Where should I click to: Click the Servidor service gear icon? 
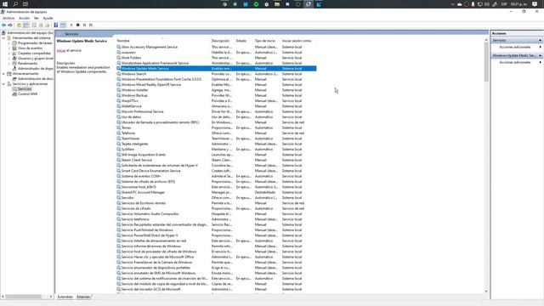tap(119, 198)
